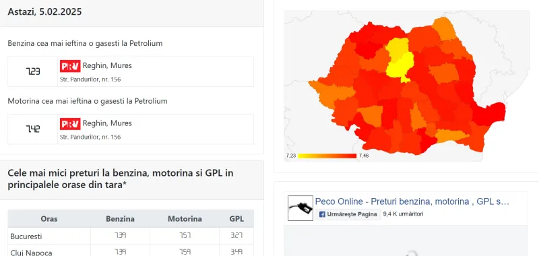Click the GPL column header
Image resolution: width=539 pixels, height=256 pixels.
[236, 219]
